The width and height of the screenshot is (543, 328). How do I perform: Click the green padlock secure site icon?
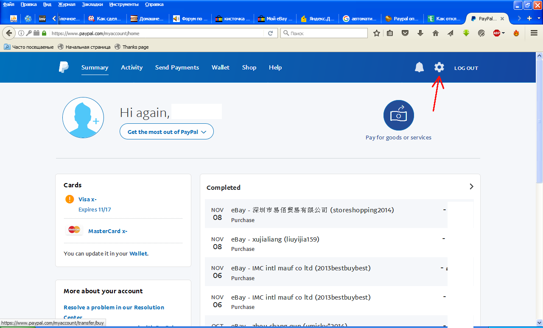click(x=44, y=33)
